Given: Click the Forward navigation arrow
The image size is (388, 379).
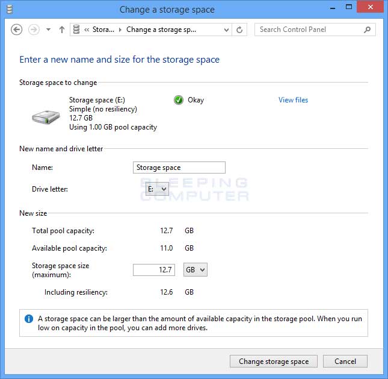Looking at the screenshot, I should 34,30.
